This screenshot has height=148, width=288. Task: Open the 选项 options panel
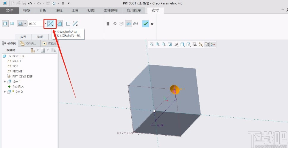tap(40, 37)
